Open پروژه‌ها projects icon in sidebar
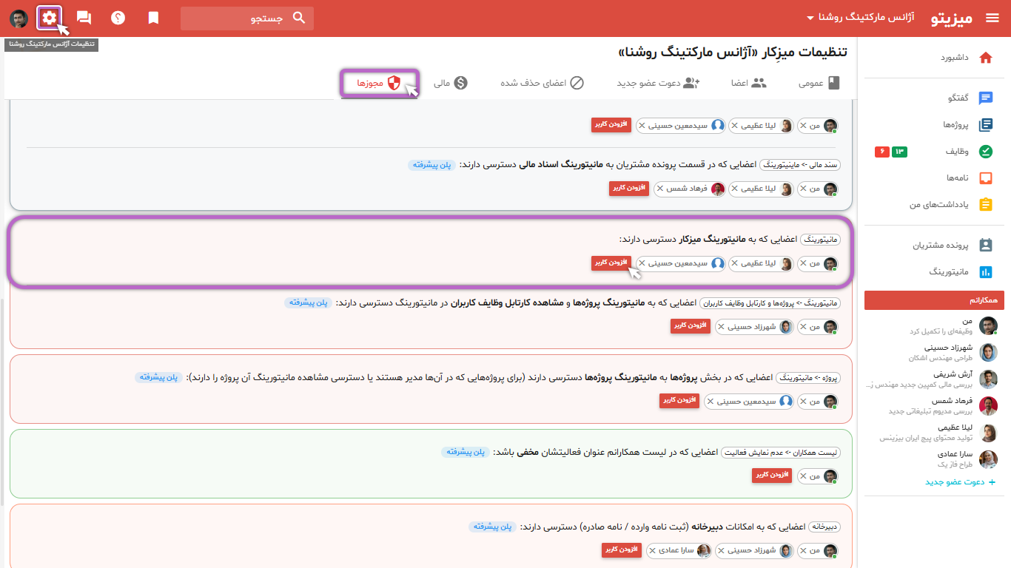Image resolution: width=1011 pixels, height=568 pixels. (x=985, y=125)
